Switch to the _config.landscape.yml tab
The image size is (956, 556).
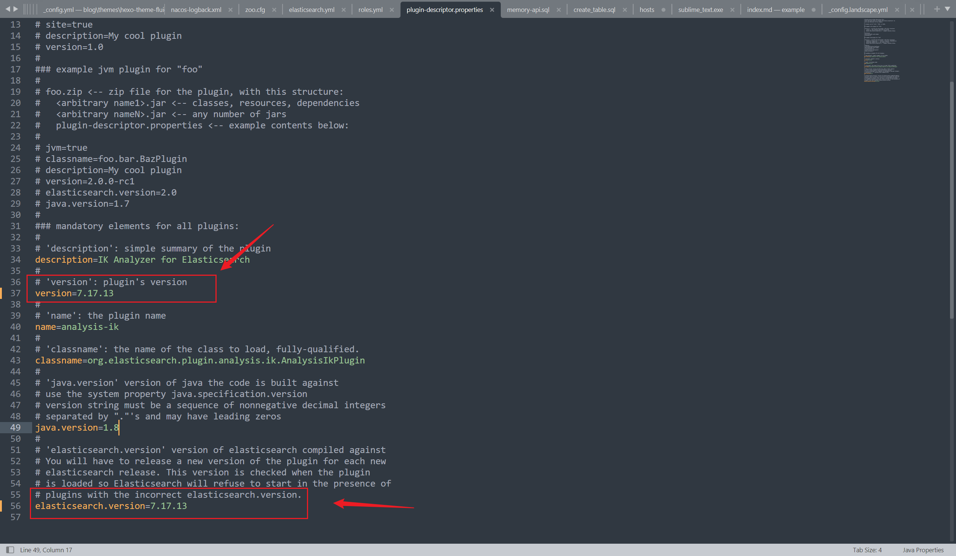click(858, 9)
